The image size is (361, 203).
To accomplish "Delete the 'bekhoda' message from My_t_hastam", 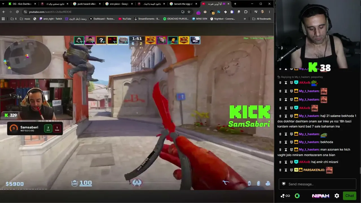I will (x=280, y=142).
